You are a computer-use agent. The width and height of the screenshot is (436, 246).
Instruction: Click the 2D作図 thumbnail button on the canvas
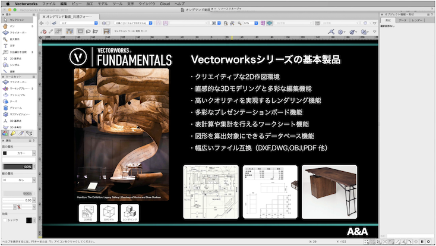pyautogui.click(x=88, y=213)
